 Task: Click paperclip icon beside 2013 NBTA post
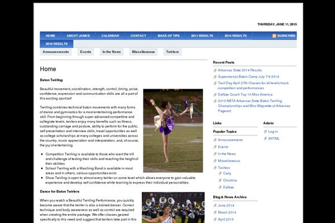click(x=215, y=101)
